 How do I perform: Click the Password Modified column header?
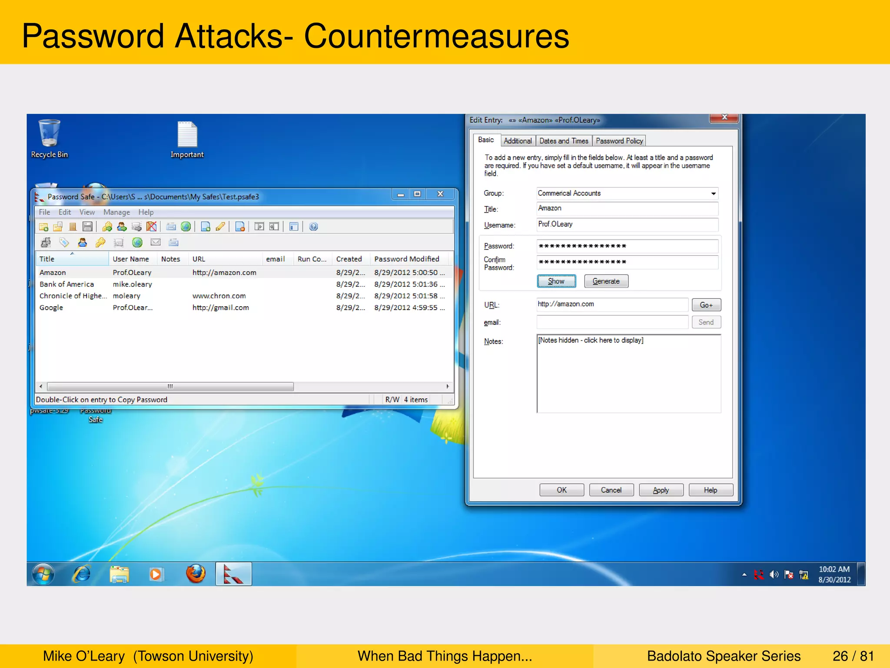pos(408,259)
